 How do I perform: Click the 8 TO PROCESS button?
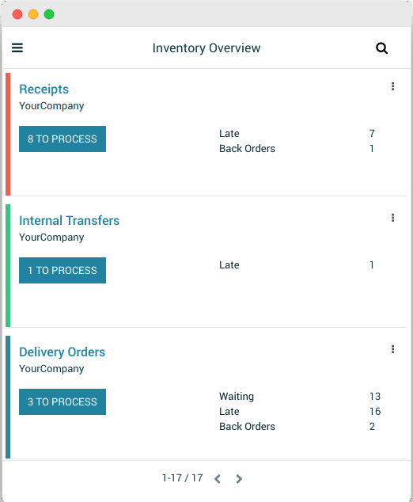[63, 139]
